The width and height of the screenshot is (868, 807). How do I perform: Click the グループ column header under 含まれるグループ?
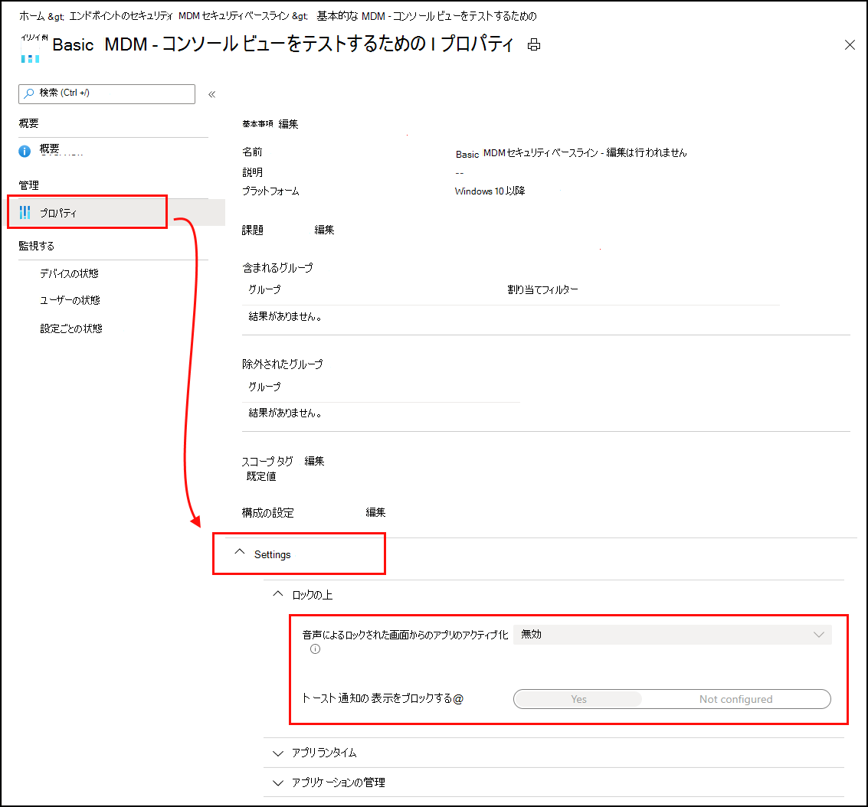point(264,290)
